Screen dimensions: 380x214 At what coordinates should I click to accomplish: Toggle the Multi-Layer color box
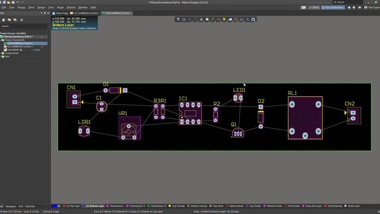click(x=346, y=206)
